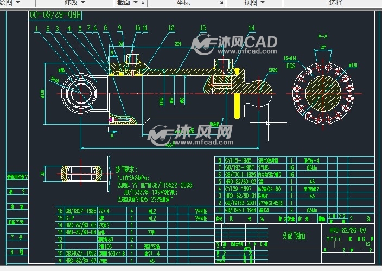Select balloon number 13 in the drawing
382x271 pixels.
[x=203, y=28]
